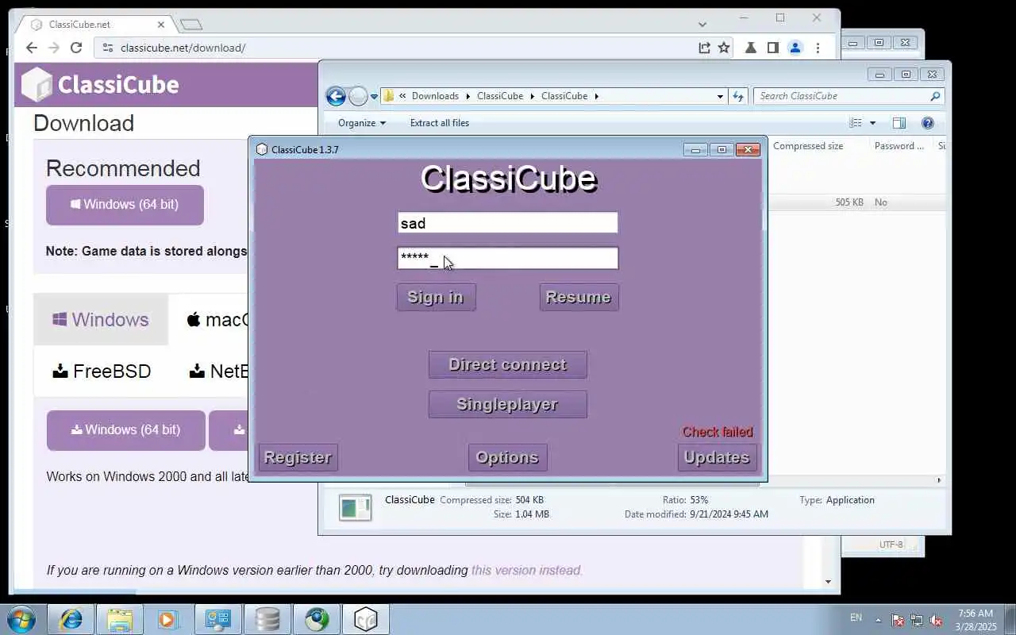1016x635 pixels.
Task: Refresh the Explorer folder view
Action: coord(738,96)
